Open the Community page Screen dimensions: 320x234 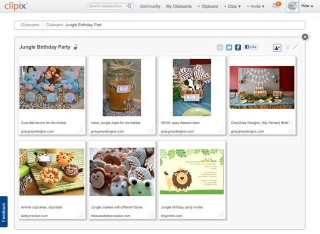150,6
